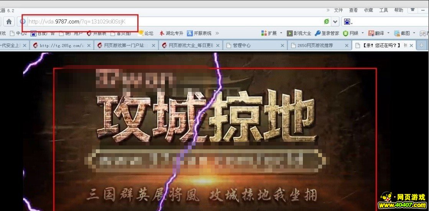Switch to the http://tg.265g.com tab
The height and width of the screenshot is (211, 429).
click(61, 45)
